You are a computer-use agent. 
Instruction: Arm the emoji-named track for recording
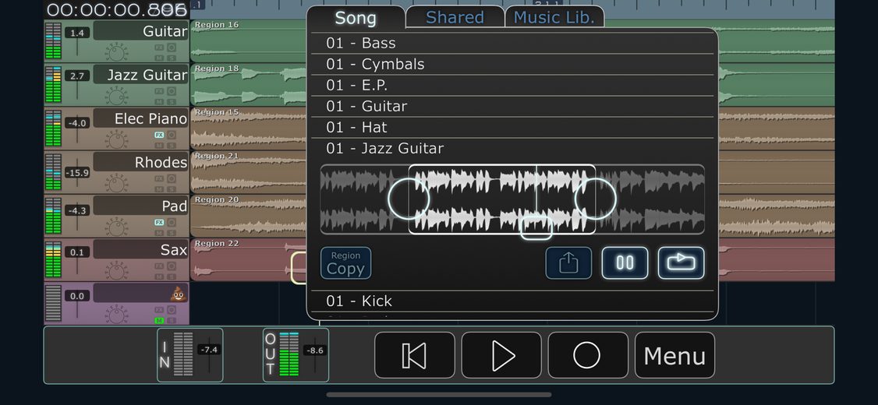pyautogui.click(x=172, y=309)
